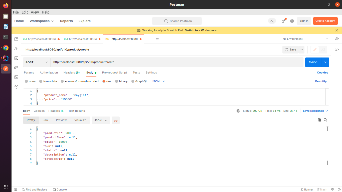
Task: Open the APIs sidebar icon
Action: 16,48
